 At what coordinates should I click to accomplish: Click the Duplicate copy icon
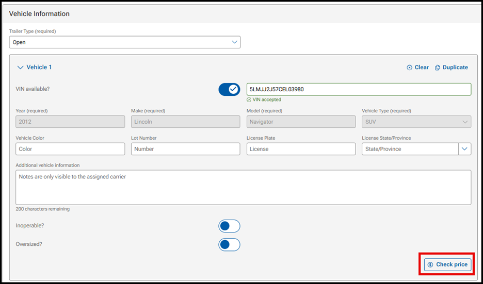438,68
